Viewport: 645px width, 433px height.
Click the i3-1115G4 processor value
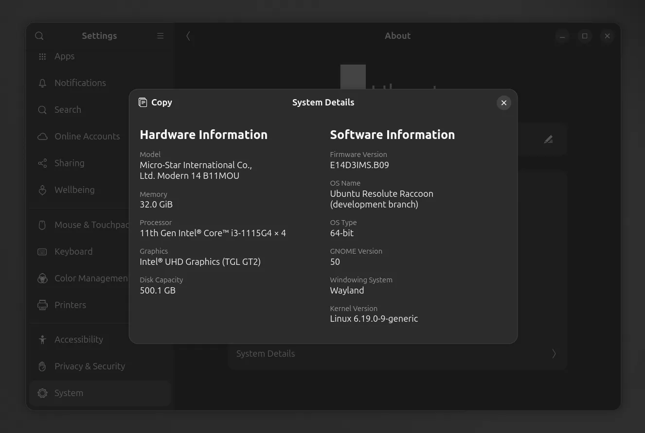pos(213,233)
